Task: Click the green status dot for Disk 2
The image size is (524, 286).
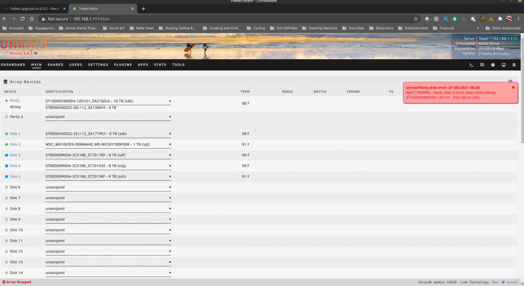Action: [6, 145]
